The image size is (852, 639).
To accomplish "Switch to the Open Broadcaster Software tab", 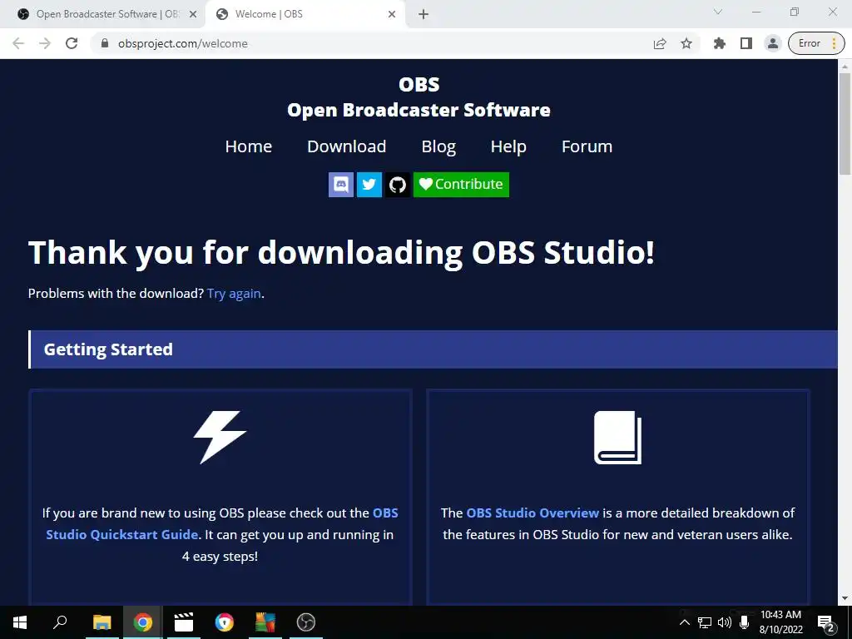I will [x=103, y=14].
